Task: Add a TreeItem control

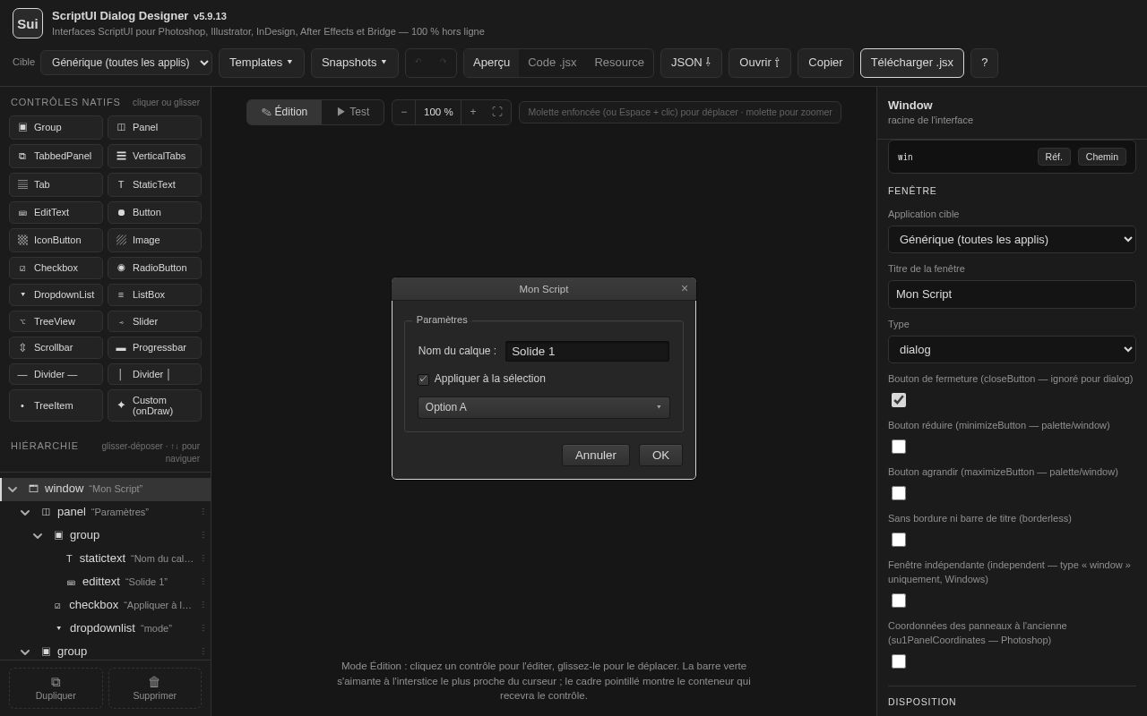Action: [x=56, y=405]
